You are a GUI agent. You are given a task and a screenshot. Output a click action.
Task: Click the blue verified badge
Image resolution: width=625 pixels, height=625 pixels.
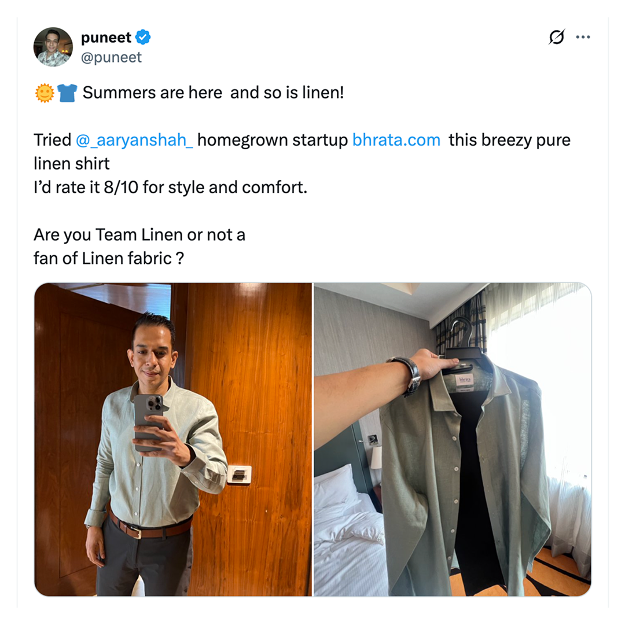pos(143,37)
